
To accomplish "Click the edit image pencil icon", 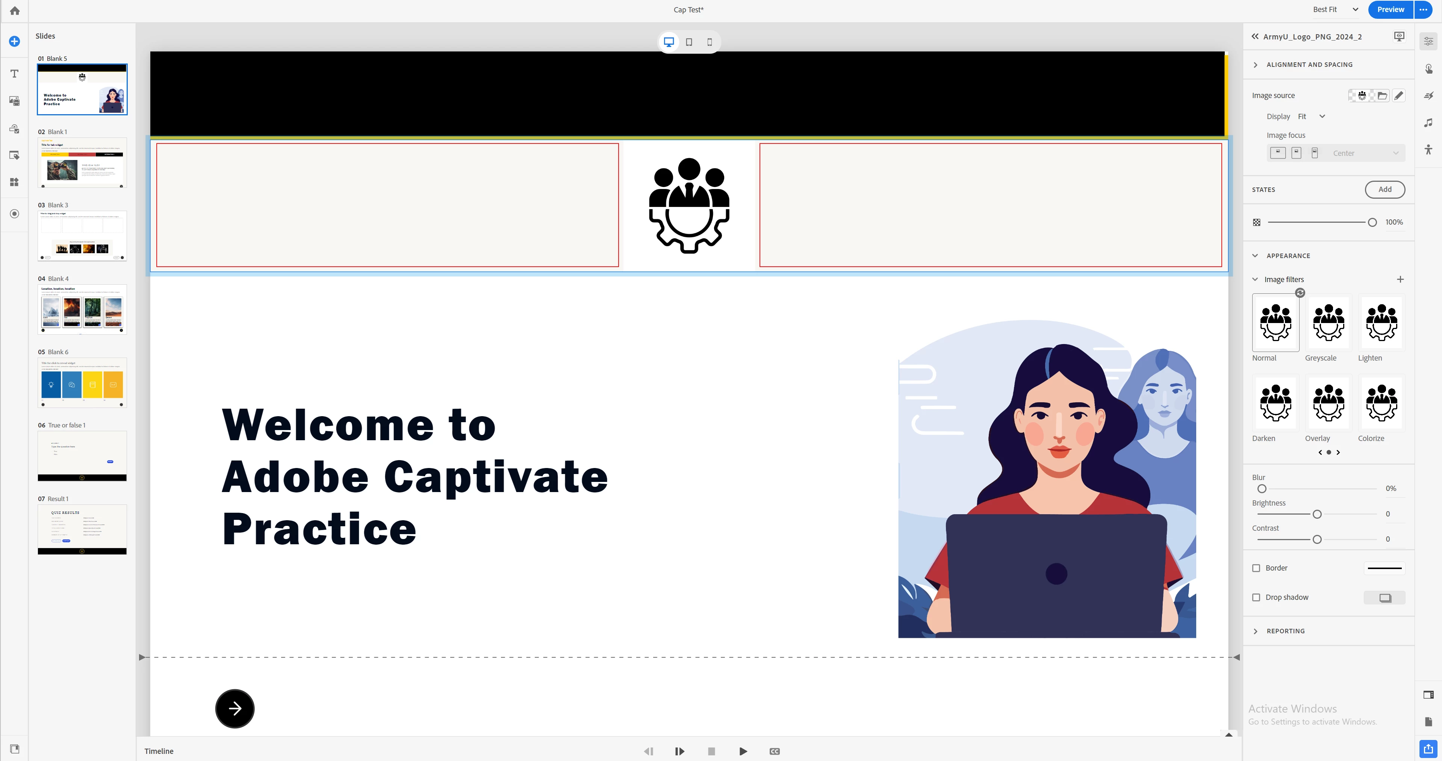I will coord(1398,96).
